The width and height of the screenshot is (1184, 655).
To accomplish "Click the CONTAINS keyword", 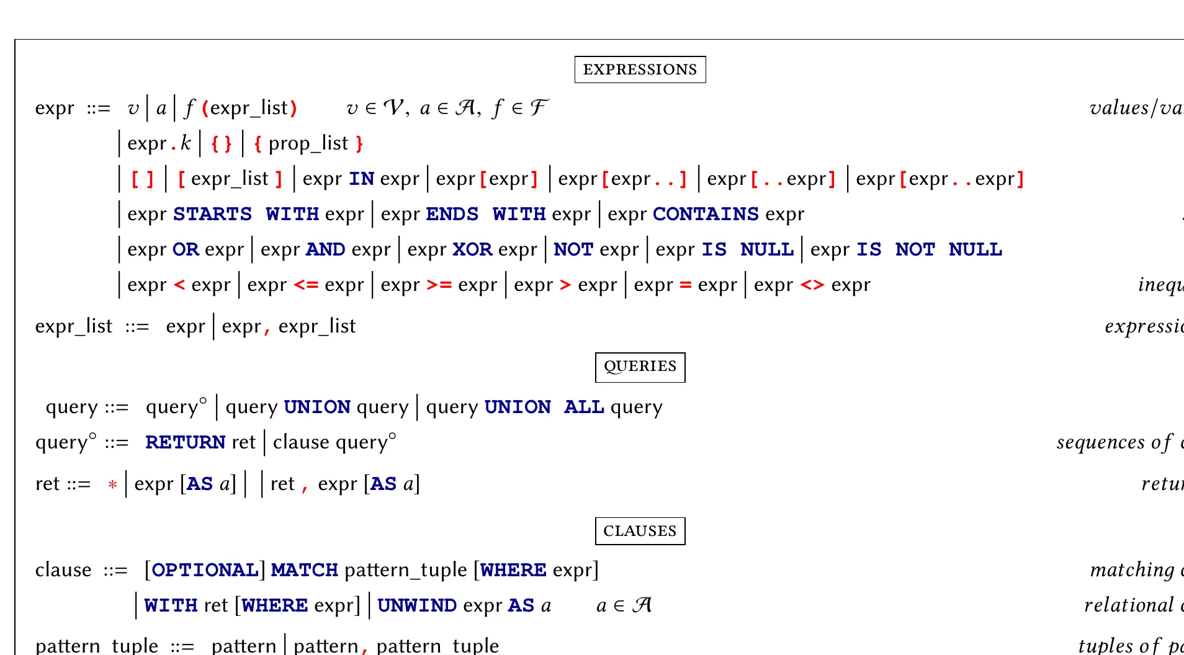I will click(706, 214).
